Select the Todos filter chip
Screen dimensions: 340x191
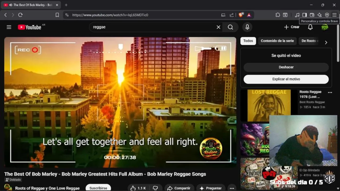tap(248, 41)
